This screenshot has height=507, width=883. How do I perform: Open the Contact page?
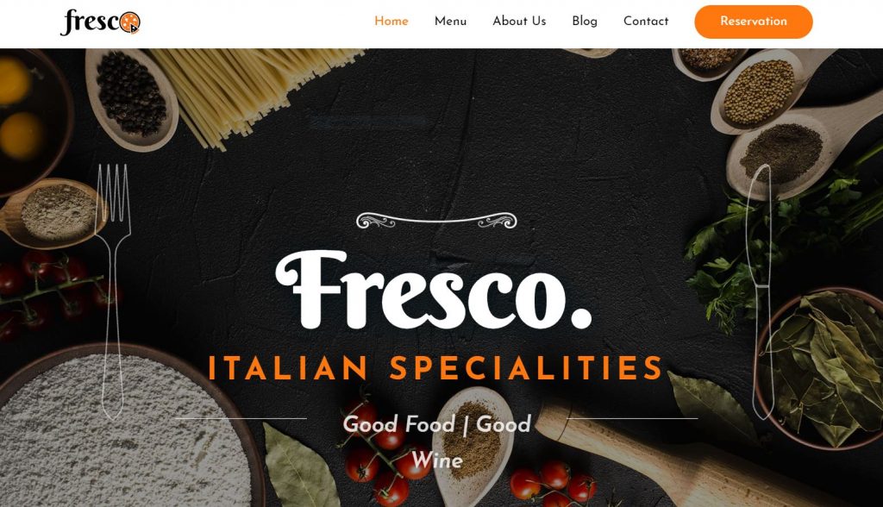[646, 22]
